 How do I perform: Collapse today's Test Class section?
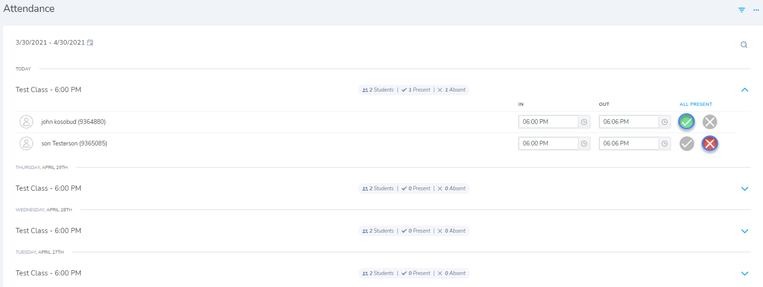(x=745, y=90)
